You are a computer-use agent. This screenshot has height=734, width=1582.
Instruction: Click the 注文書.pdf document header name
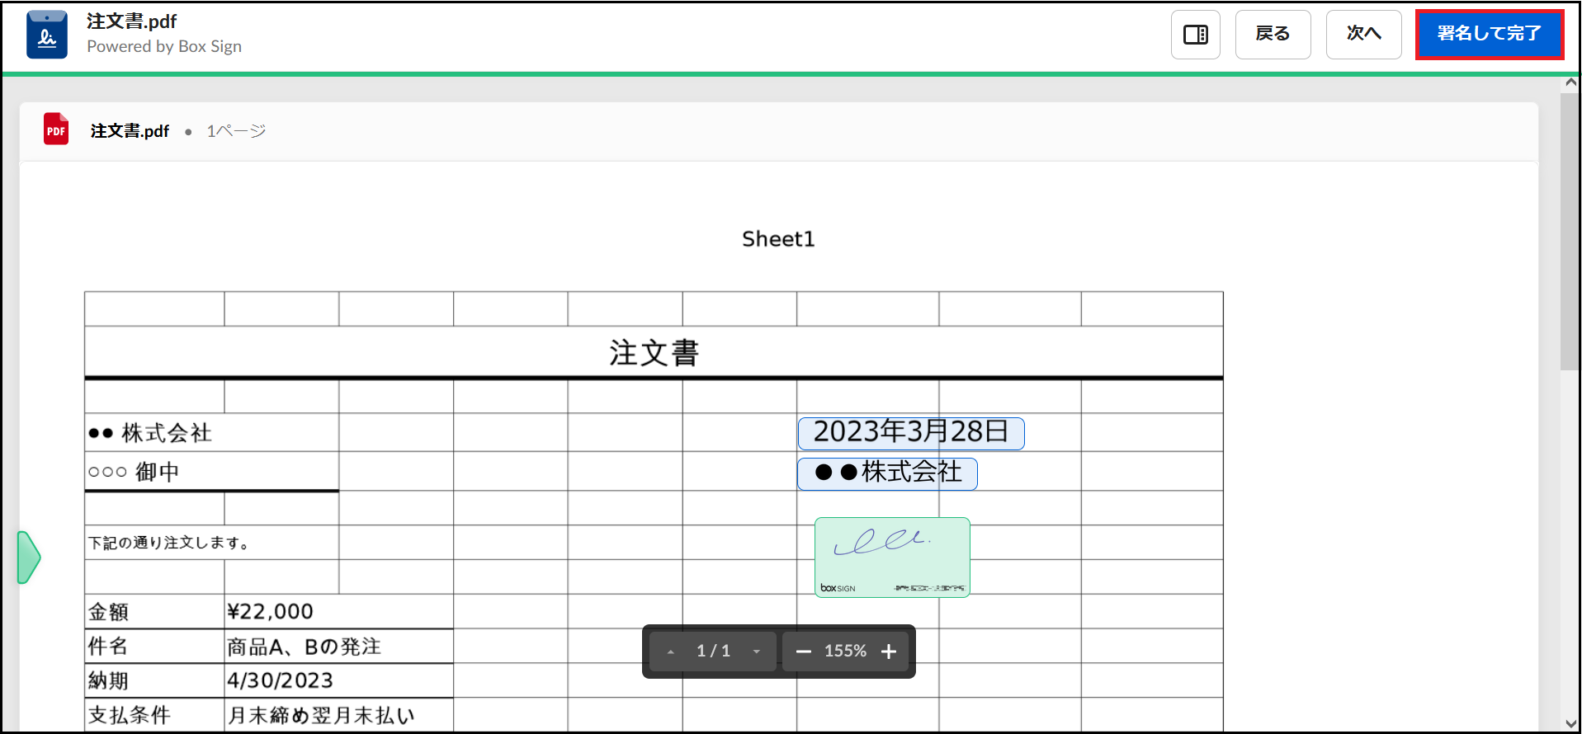[130, 131]
